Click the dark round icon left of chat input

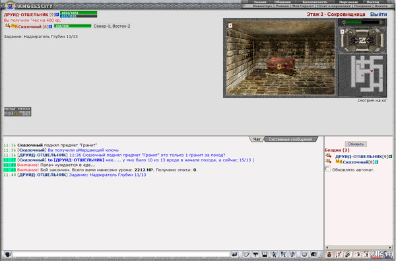coord(7,254)
